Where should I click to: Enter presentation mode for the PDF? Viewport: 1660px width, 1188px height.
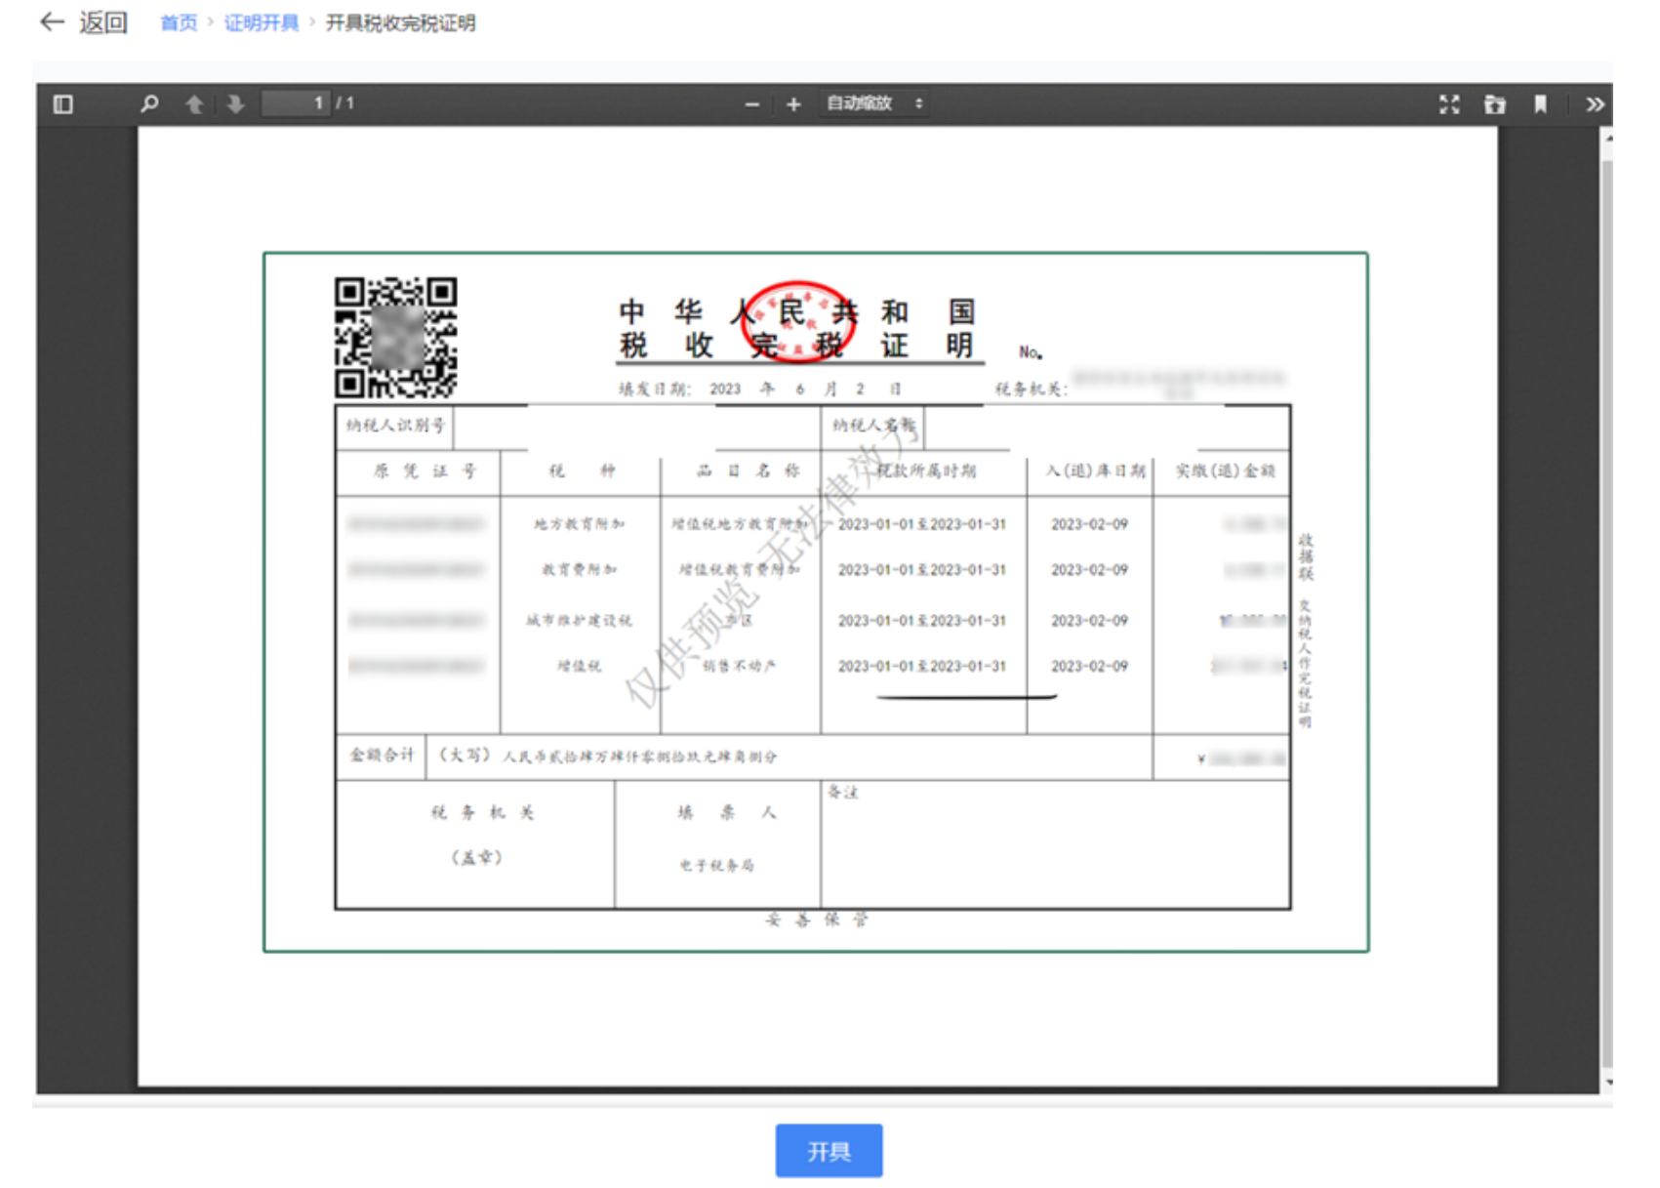click(x=1451, y=104)
